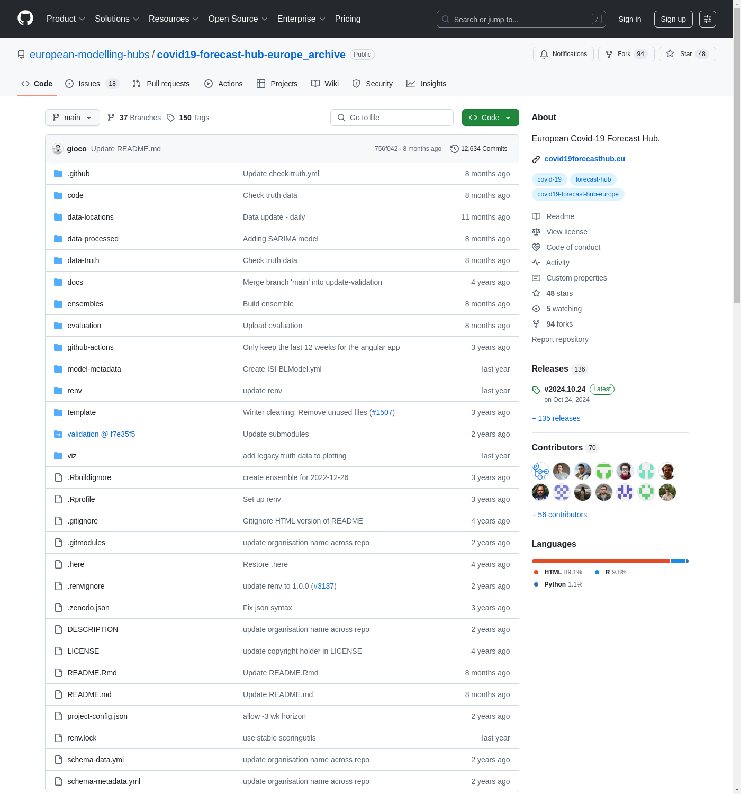741x794 pixels.
Task: Open the data-processed folder
Action: (93, 239)
